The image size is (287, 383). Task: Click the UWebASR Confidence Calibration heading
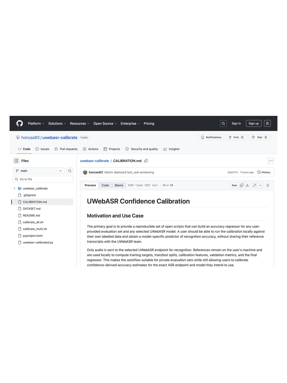coord(138,201)
